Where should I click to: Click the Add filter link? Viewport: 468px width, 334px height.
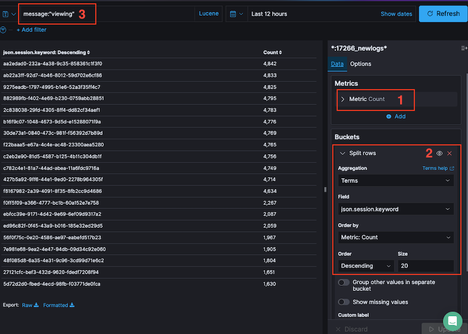pos(31,30)
